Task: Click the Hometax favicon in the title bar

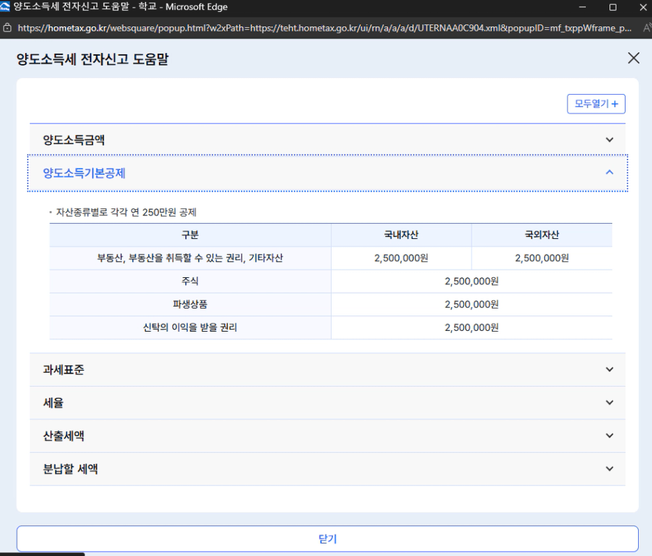Action: coord(6,7)
